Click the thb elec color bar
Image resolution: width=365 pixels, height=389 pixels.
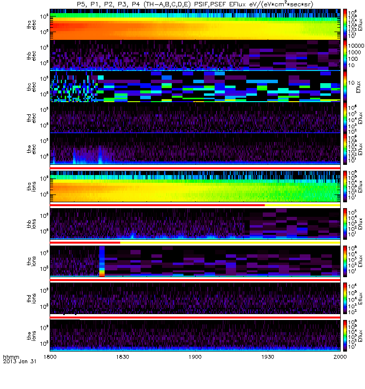(x=345, y=55)
